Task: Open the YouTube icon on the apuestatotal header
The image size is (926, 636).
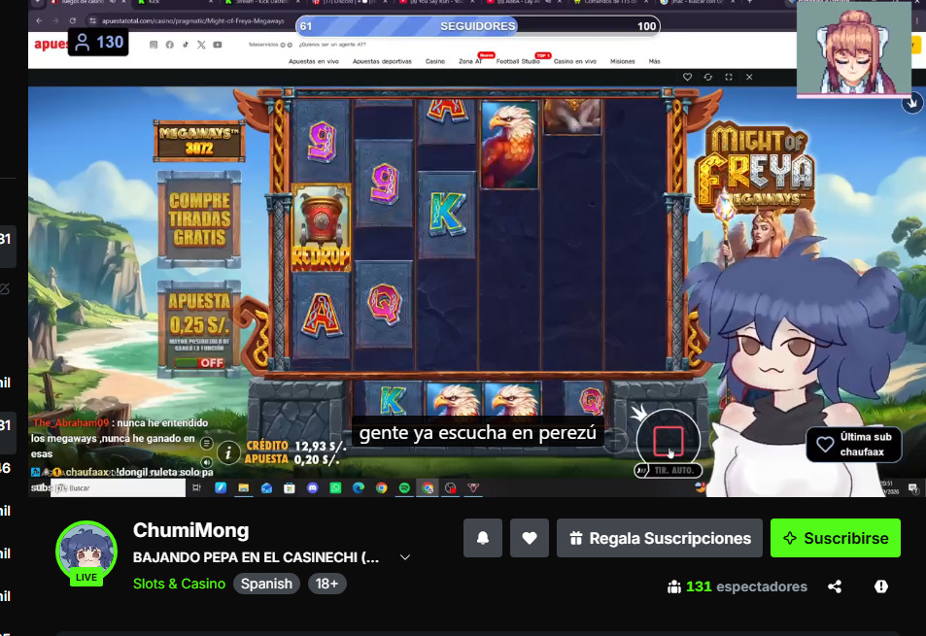Action: [218, 45]
